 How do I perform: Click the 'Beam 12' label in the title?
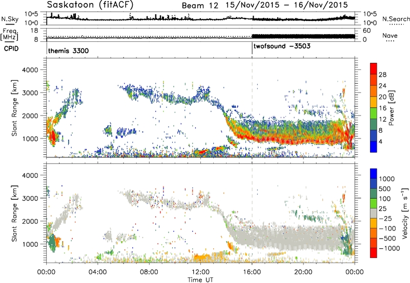(x=200, y=6)
